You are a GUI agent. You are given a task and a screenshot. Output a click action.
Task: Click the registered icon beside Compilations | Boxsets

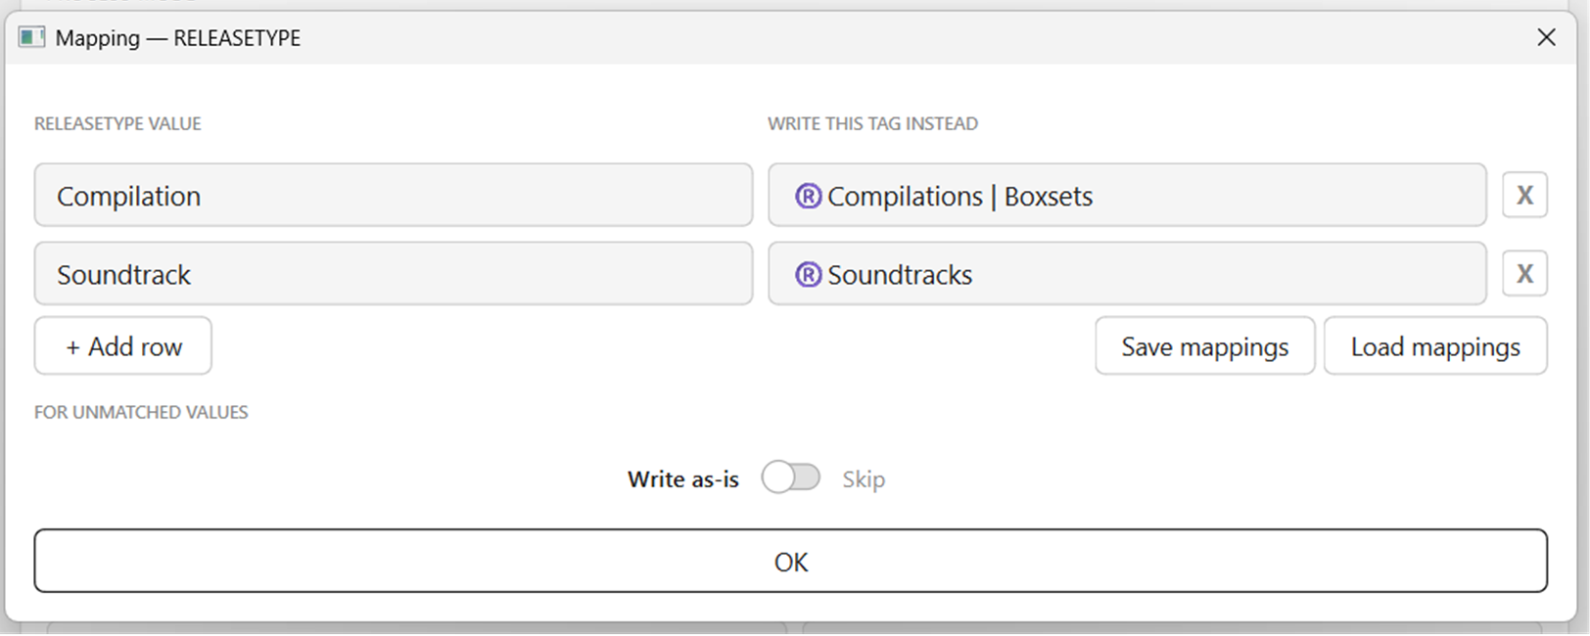point(808,197)
